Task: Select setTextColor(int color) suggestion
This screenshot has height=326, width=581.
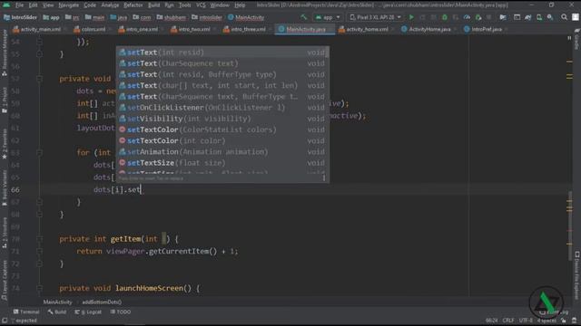Action: coord(222,141)
